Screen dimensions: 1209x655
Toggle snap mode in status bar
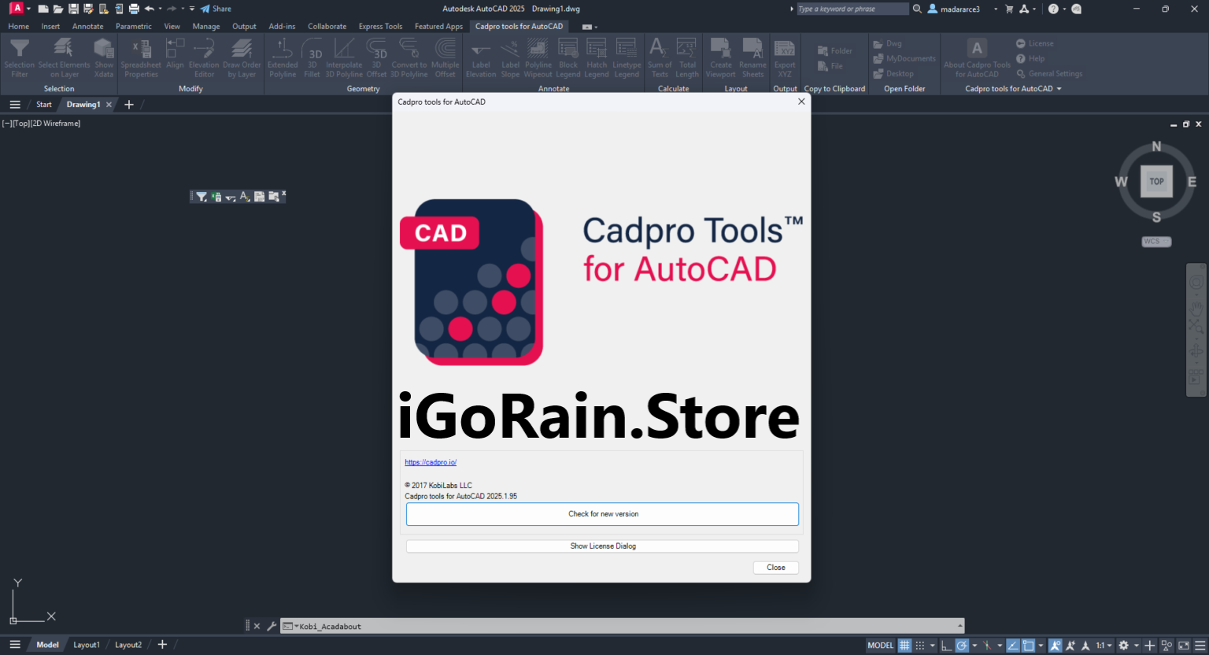click(919, 644)
